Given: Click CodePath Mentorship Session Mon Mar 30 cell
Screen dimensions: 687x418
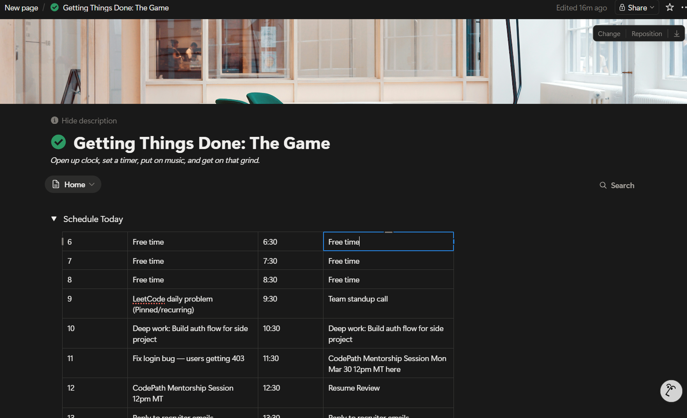Looking at the screenshot, I should 388,363.
